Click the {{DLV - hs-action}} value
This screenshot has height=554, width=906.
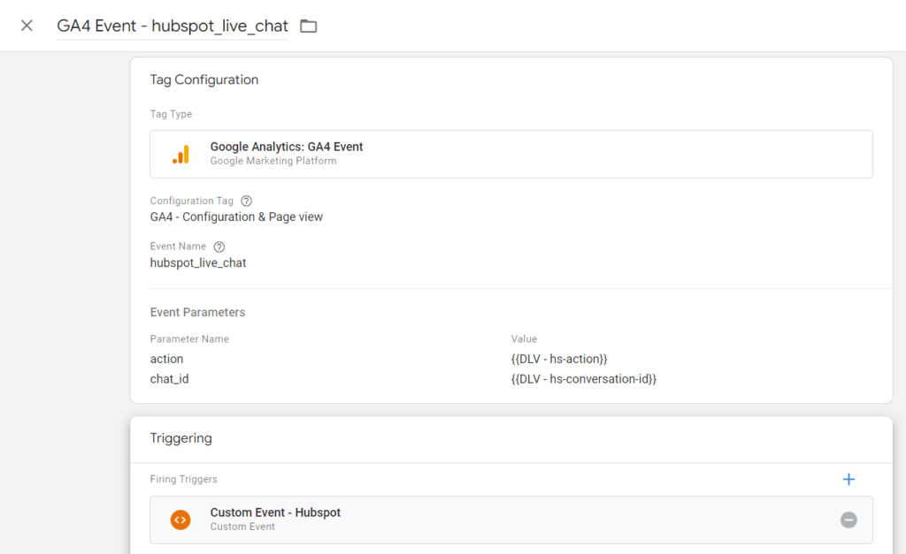[559, 359]
